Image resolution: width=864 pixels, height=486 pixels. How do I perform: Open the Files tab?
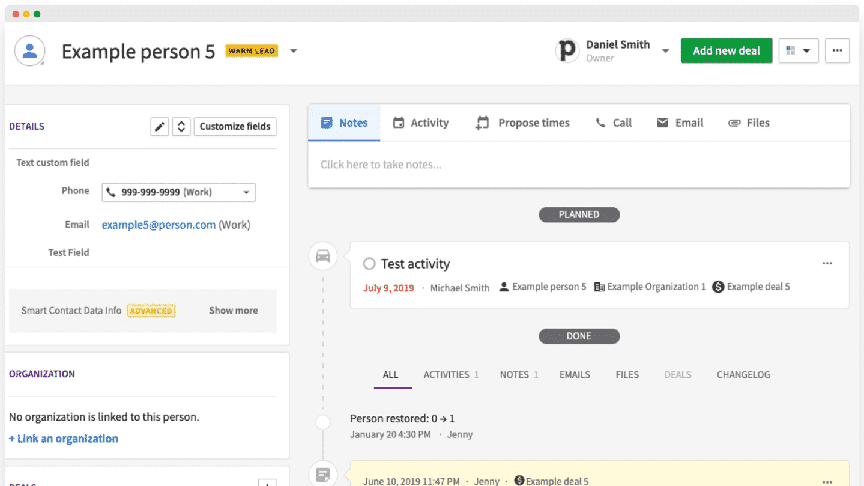pos(749,123)
